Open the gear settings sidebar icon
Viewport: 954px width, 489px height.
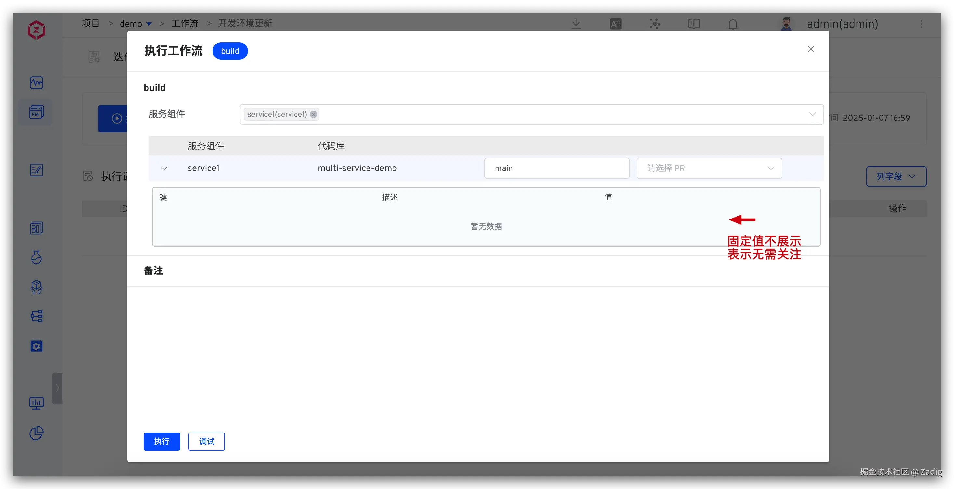tap(36, 346)
